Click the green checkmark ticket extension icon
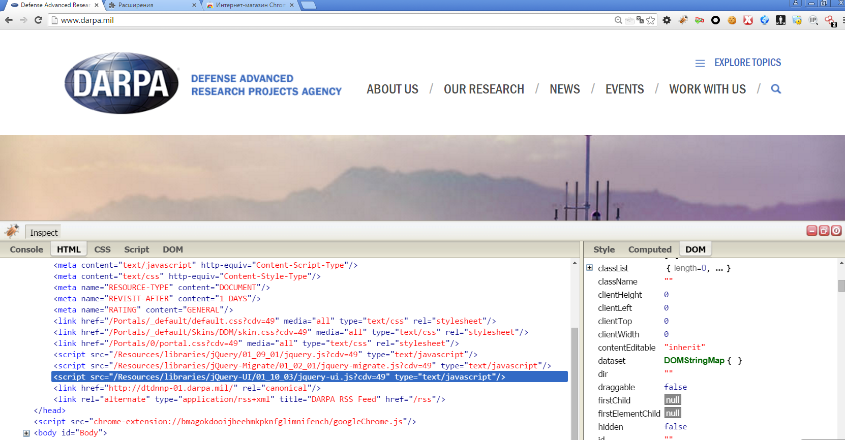The width and height of the screenshot is (845, 440). [699, 20]
